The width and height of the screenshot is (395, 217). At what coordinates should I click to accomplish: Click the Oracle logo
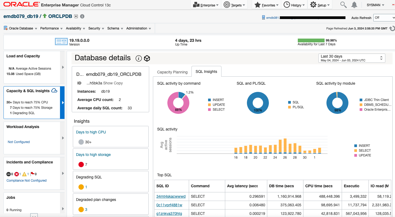tap(21, 5)
